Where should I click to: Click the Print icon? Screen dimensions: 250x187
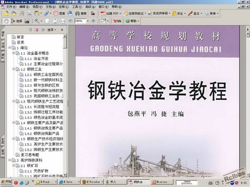pos(29,13)
